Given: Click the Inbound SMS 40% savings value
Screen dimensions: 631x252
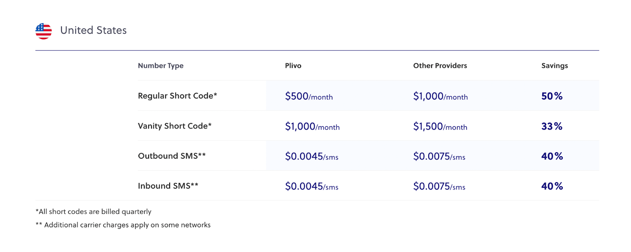Looking at the screenshot, I should pos(552,186).
